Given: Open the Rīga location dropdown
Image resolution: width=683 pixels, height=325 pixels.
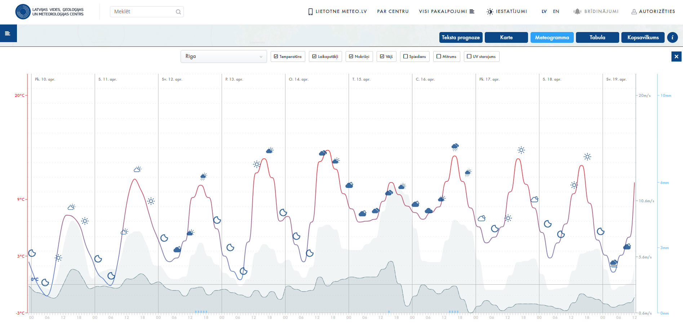Looking at the screenshot, I should click(223, 57).
